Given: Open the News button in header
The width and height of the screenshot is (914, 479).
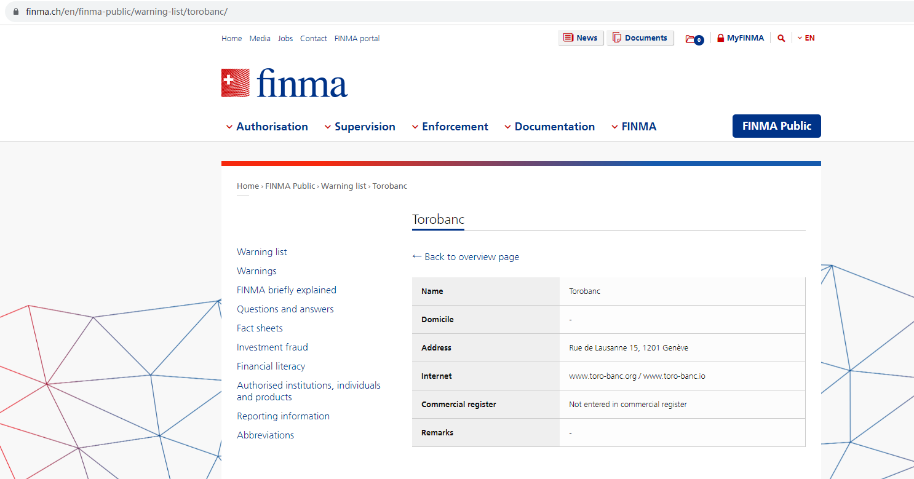Looking at the screenshot, I should coord(581,38).
